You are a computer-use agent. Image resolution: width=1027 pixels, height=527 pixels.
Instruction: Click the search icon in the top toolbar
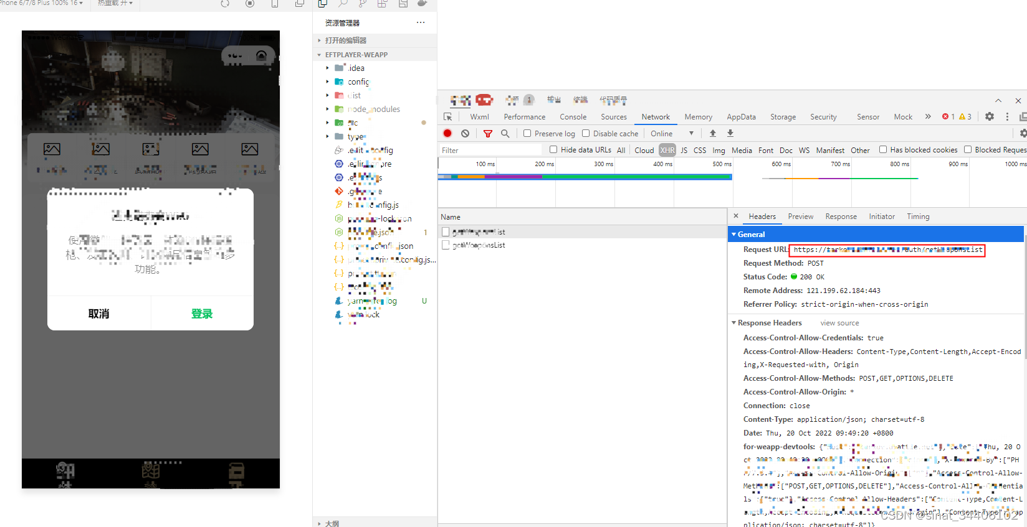point(343,3)
